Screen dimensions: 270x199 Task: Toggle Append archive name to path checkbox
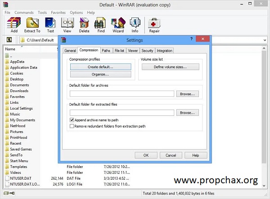(x=72, y=120)
